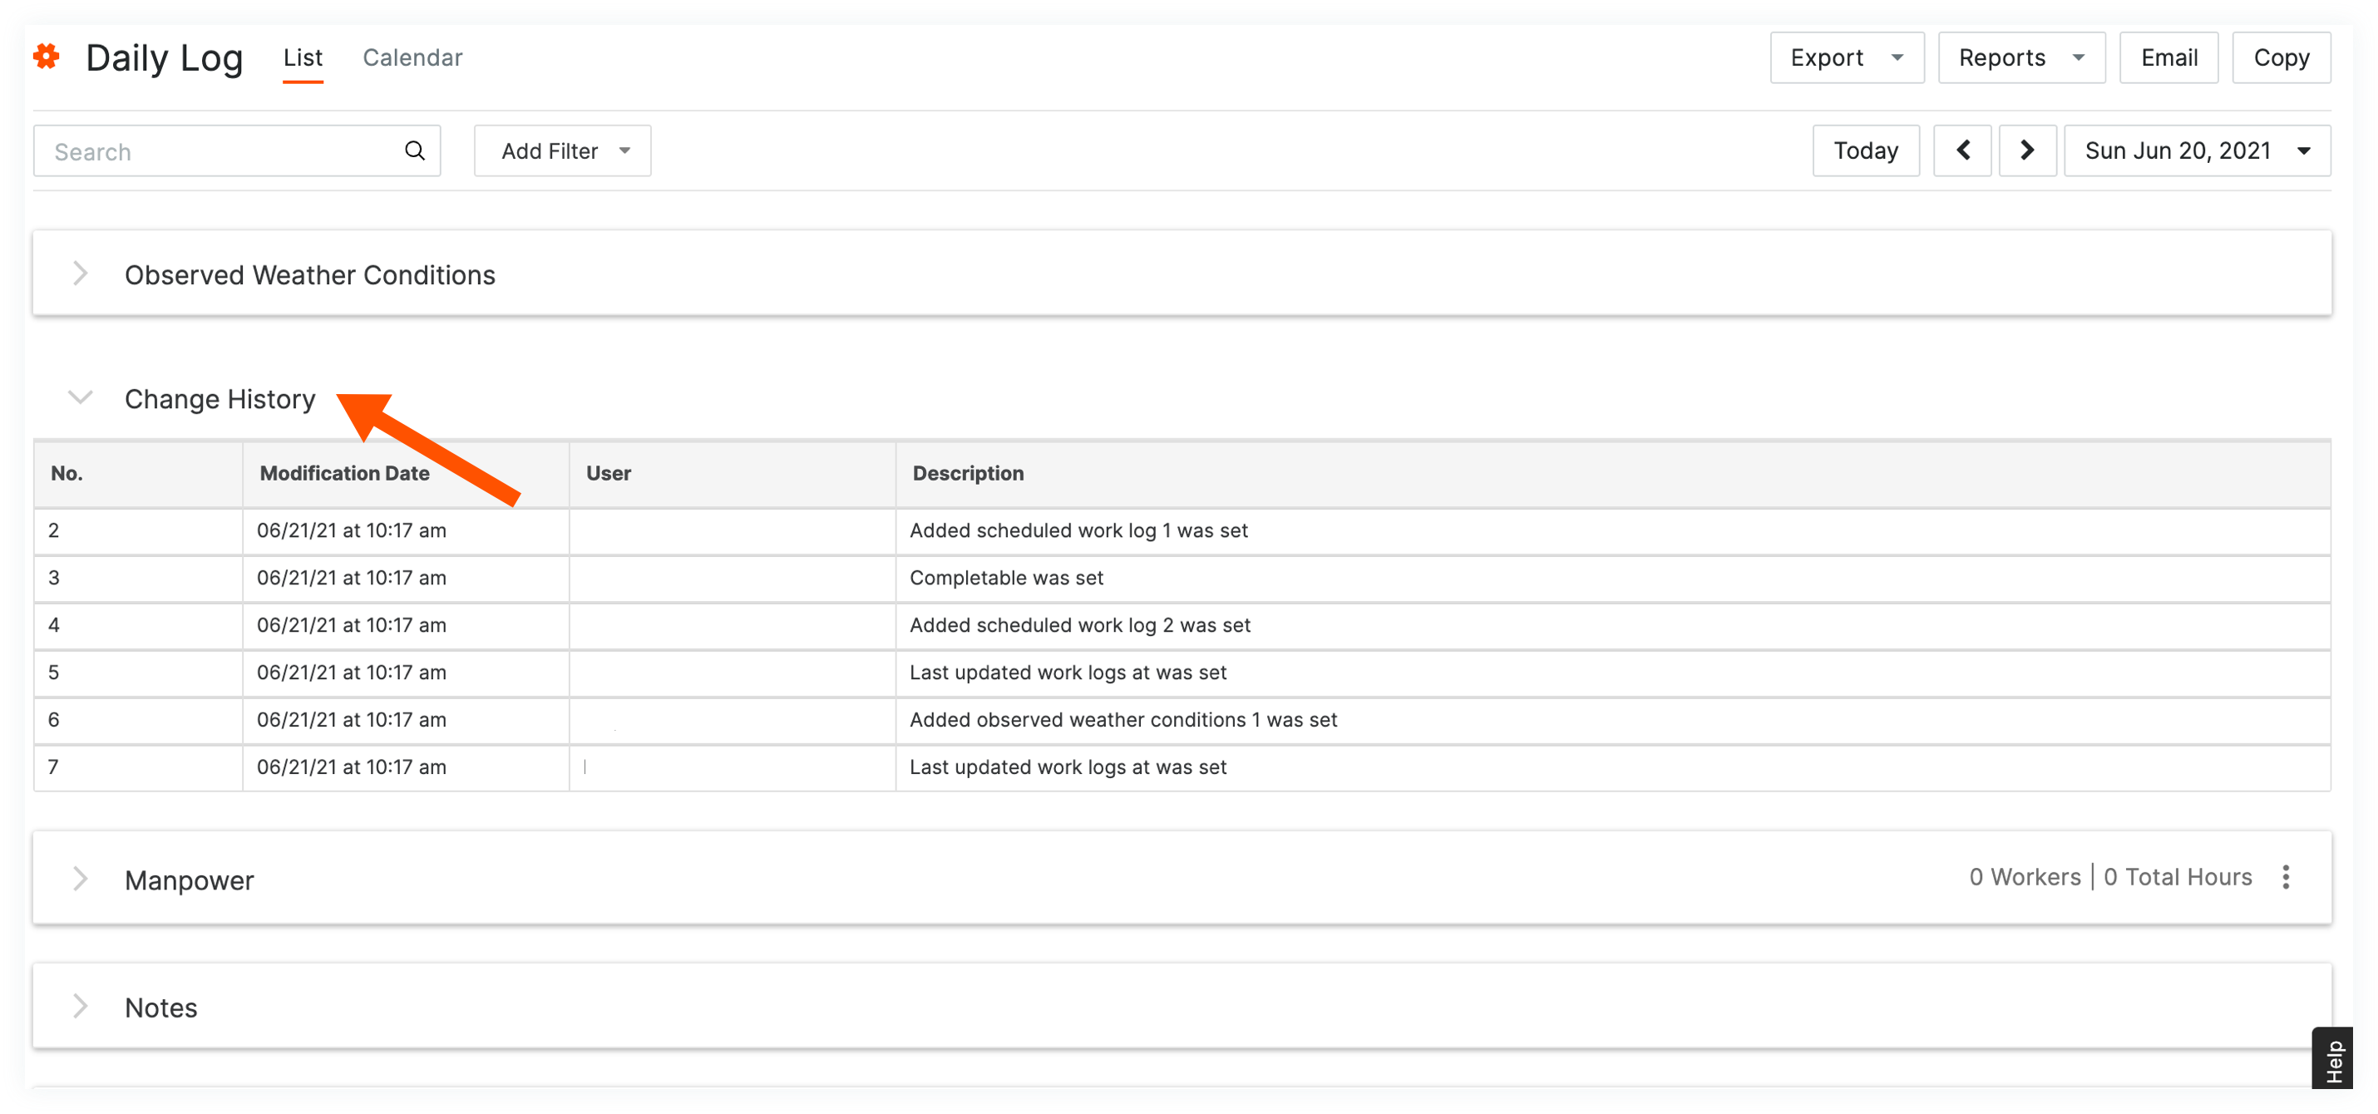Click the Email button
Image resolution: width=2378 pixels, height=1114 pixels.
[x=2168, y=58]
